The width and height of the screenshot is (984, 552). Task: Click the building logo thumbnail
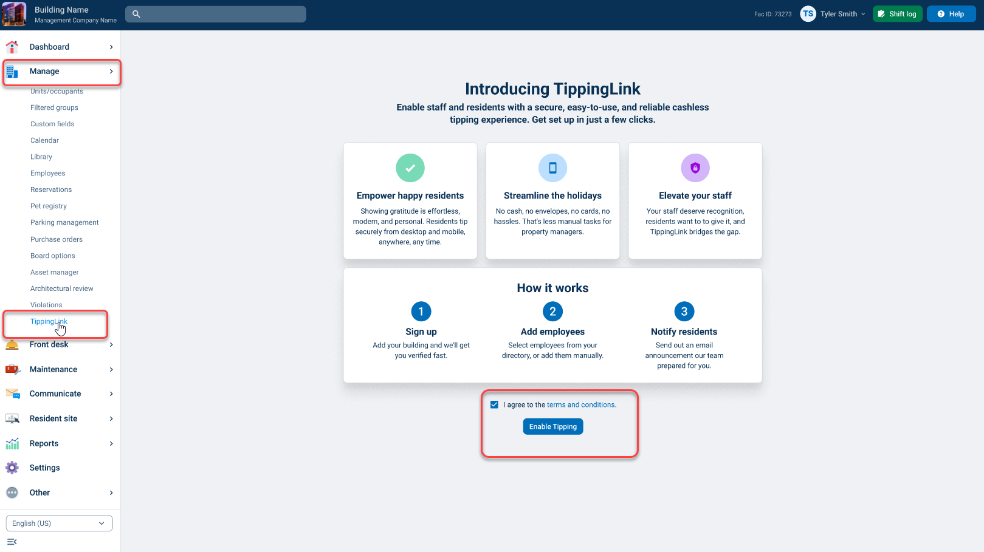pos(14,14)
